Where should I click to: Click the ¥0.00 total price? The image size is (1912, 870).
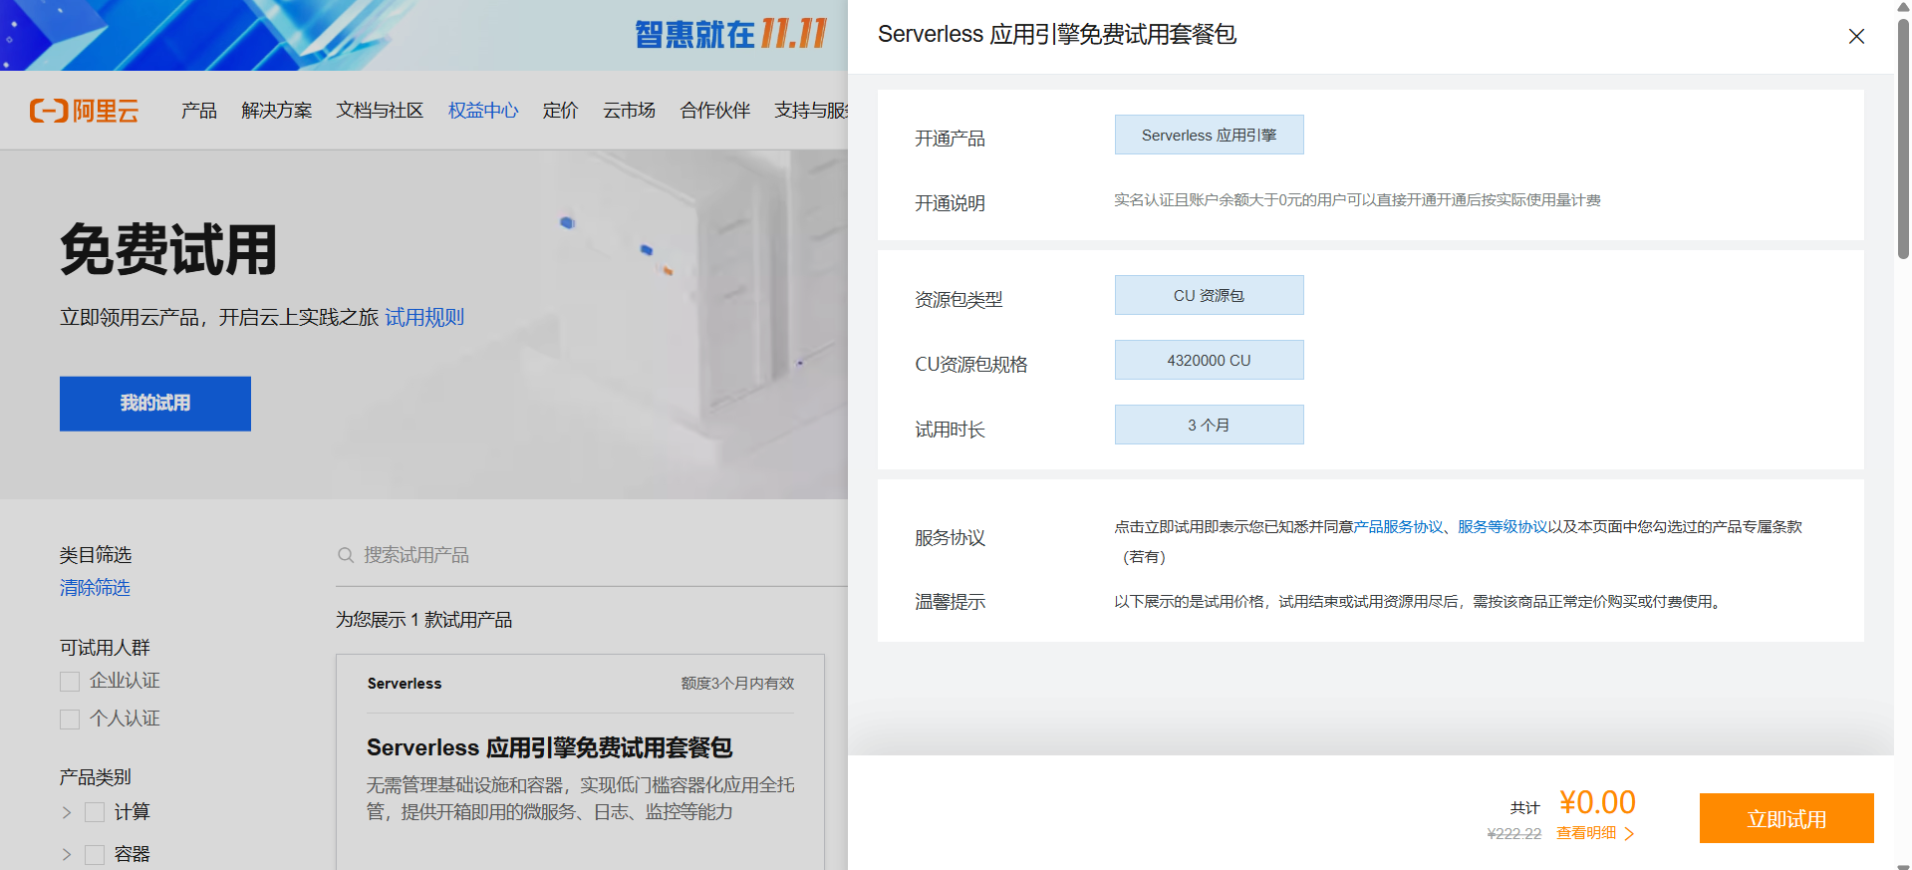1597,802
